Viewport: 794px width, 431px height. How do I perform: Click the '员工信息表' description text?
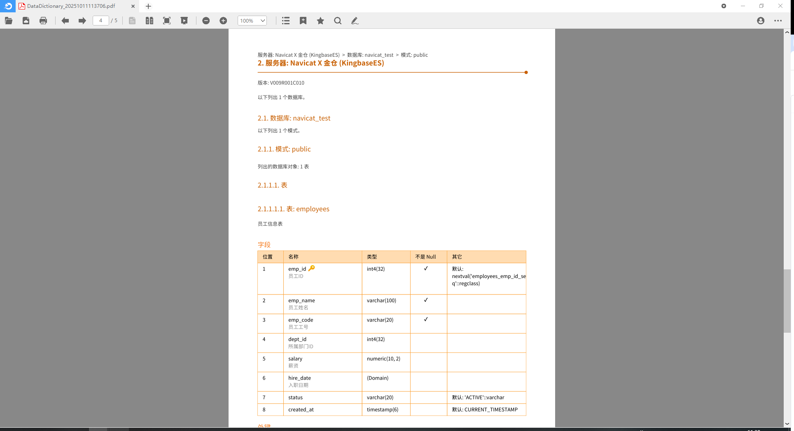[x=270, y=224]
